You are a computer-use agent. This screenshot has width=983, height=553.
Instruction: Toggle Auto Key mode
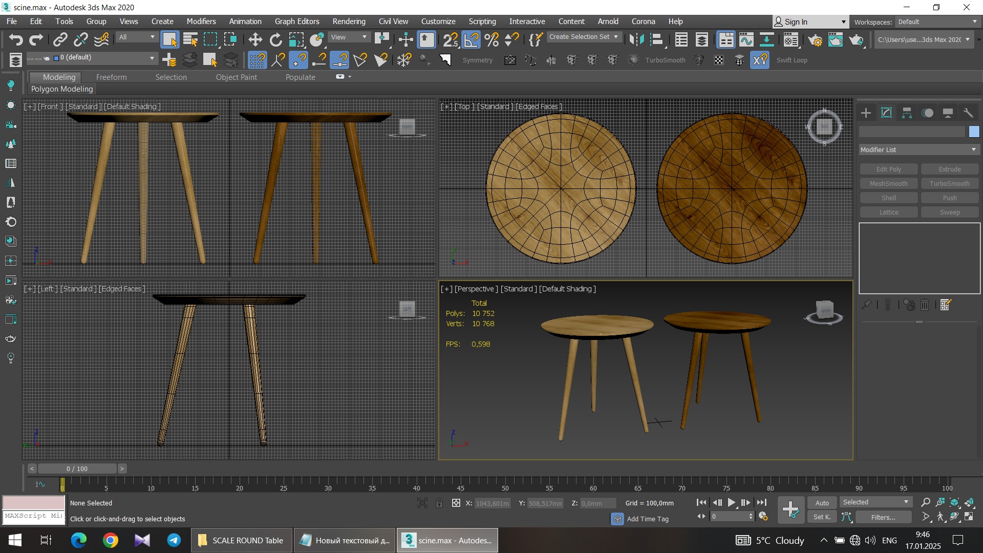(822, 503)
